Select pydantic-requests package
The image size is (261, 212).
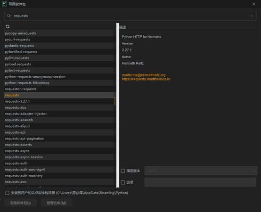point(59,46)
